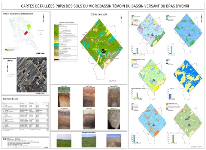
Task: Click the scale bar under the soil map
Action: click(113, 81)
